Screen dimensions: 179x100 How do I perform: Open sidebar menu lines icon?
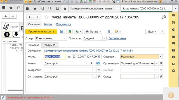173,16
